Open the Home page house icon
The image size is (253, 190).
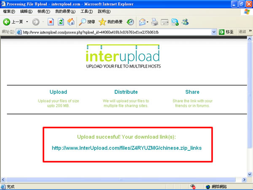[x=71, y=22]
